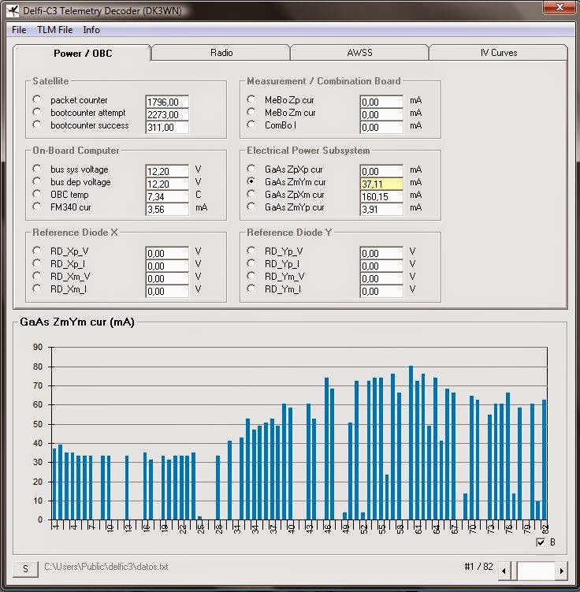Open the TLM File menu

pos(54,30)
